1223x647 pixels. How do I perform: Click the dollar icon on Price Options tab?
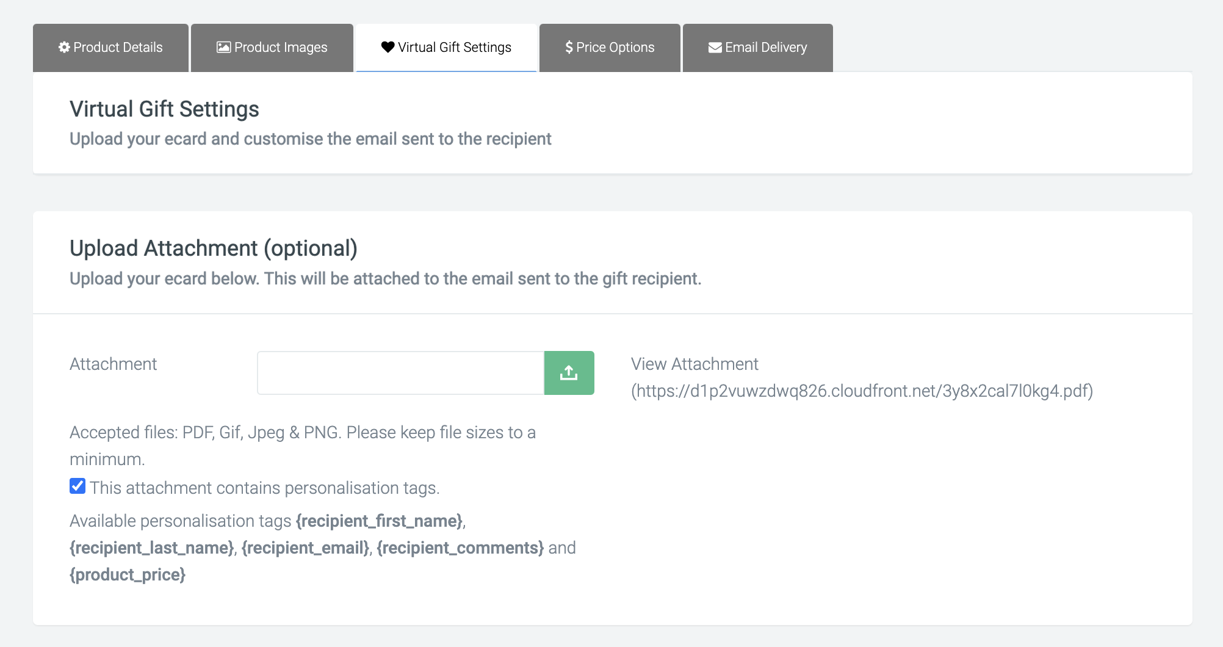(x=569, y=48)
